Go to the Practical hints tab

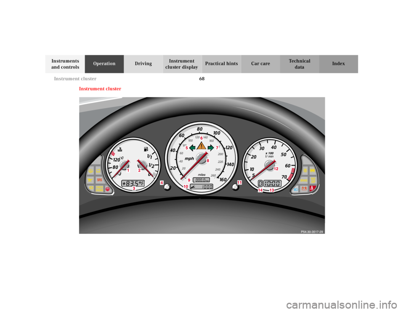click(x=221, y=64)
